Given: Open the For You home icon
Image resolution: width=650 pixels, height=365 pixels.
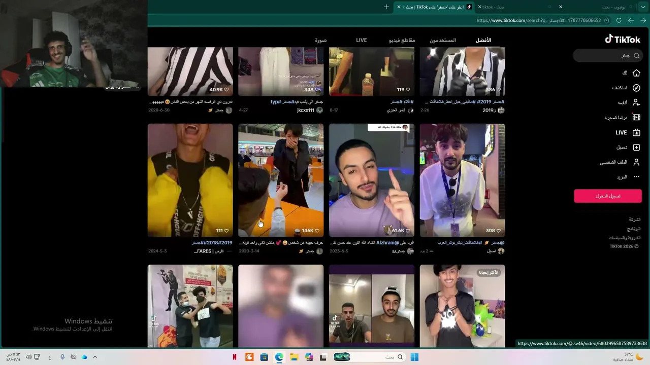Looking at the screenshot, I should pyautogui.click(x=636, y=73).
